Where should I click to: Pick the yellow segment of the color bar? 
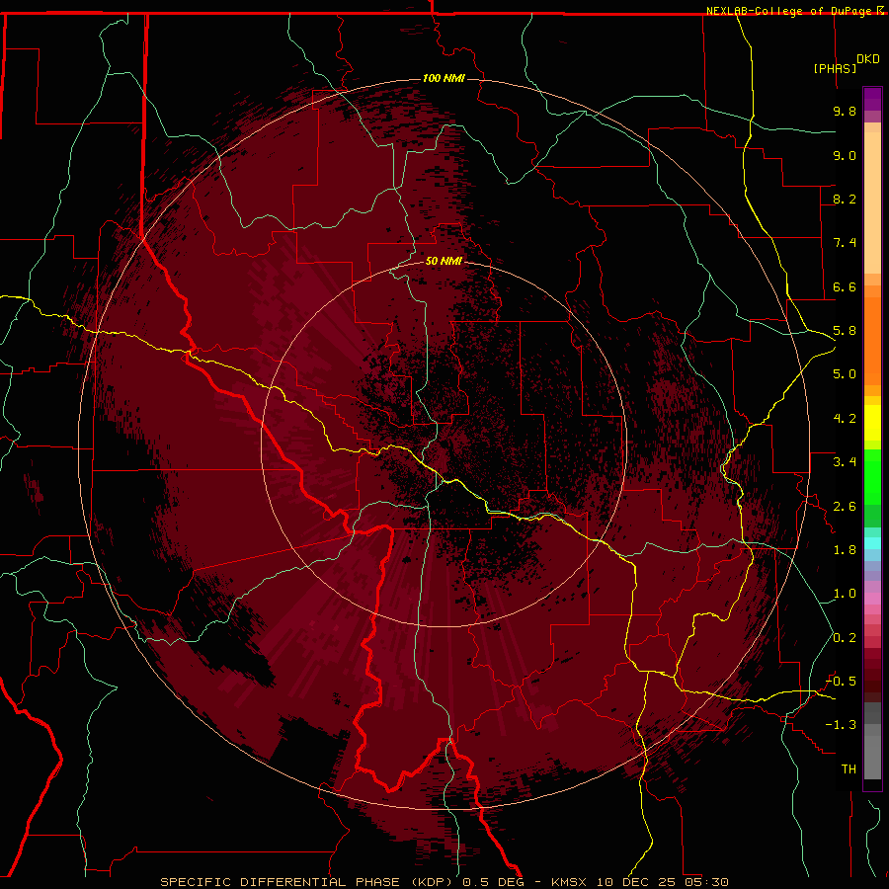tap(872, 423)
